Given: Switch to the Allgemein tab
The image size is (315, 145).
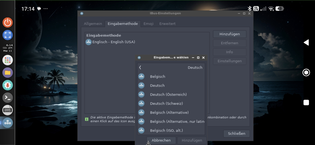Looking at the screenshot, I should tap(93, 24).
